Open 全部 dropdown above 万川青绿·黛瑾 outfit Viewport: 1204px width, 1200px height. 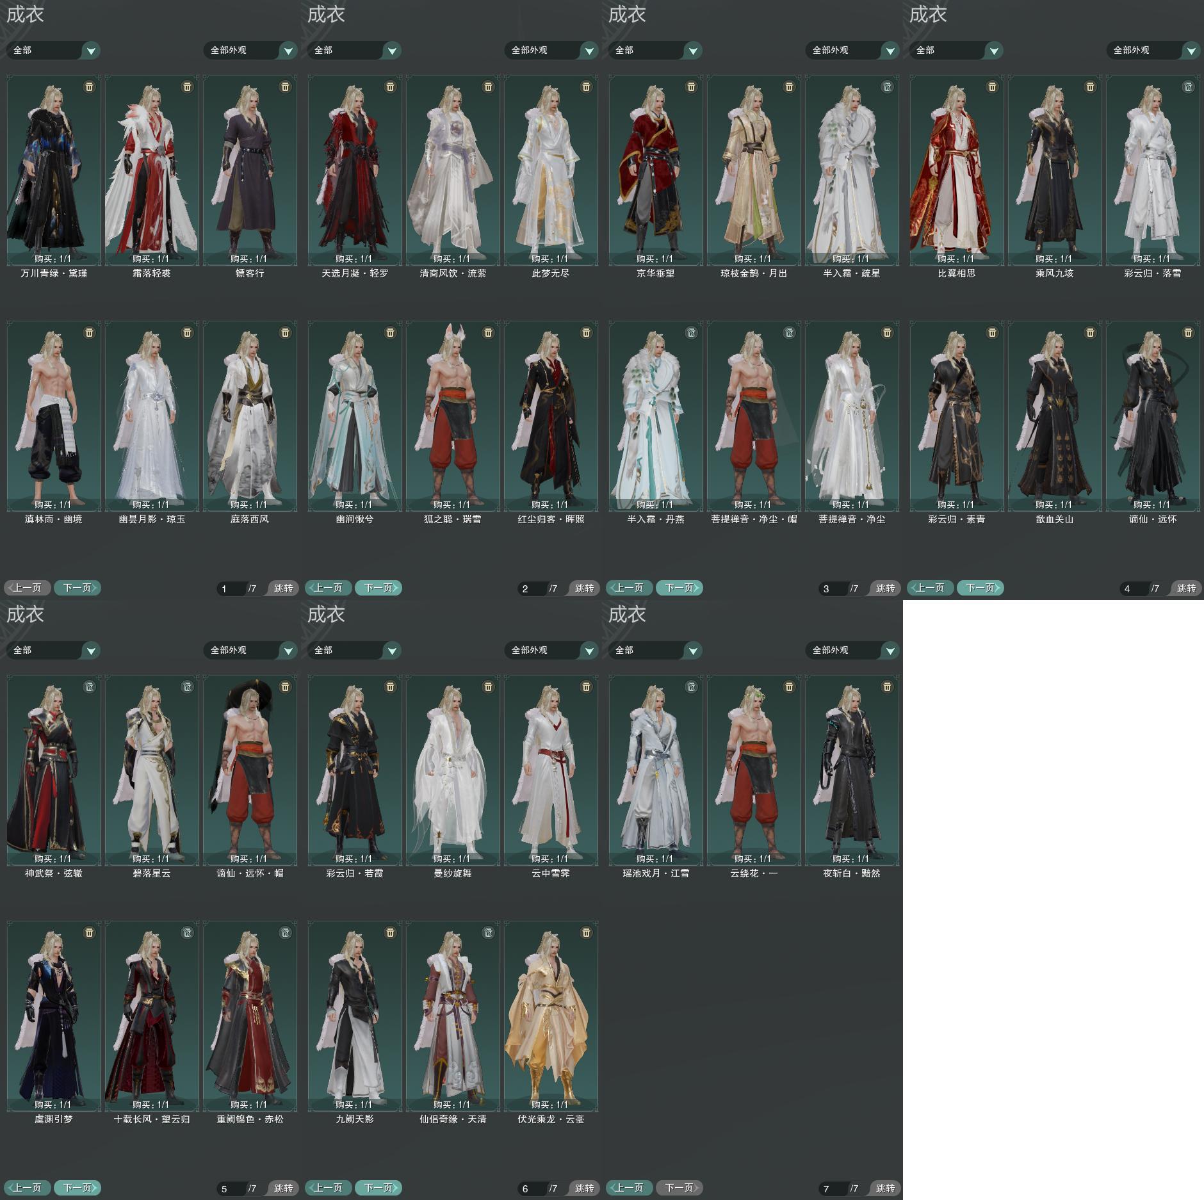pyautogui.click(x=53, y=50)
